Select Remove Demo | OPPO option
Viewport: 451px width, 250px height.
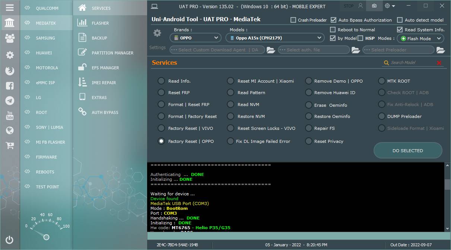tap(308, 81)
